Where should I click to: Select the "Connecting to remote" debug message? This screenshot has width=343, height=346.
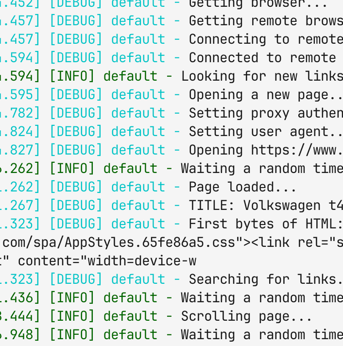[x=266, y=39]
